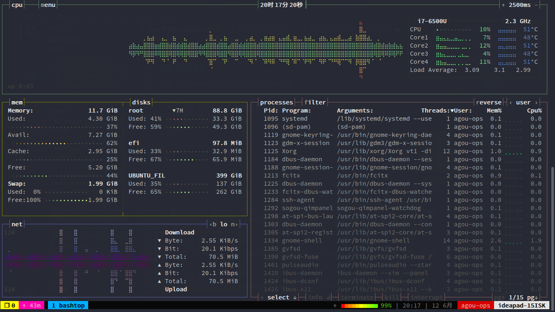The width and height of the screenshot is (555, 312).
Task: Toggle reverse sorting of processes
Action: coord(489,102)
